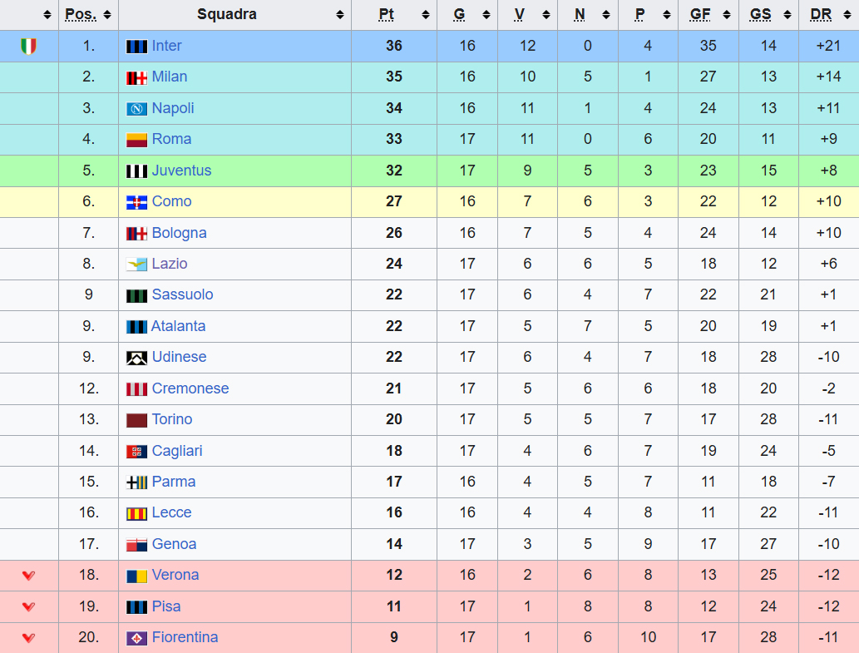Click the Fiorentina purple crest icon
The height and width of the screenshot is (653, 859).
[x=136, y=638]
